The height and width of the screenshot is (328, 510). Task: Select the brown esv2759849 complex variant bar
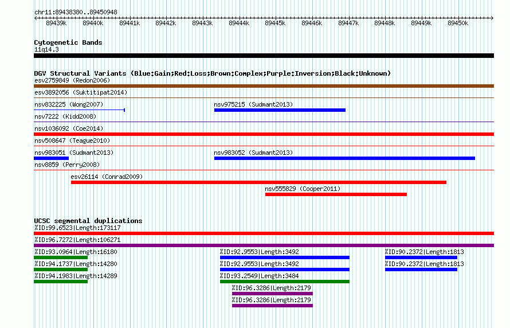264,86
